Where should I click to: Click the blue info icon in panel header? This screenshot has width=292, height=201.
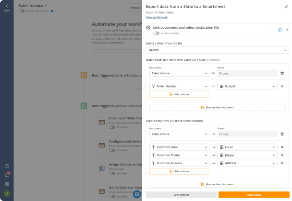(x=280, y=30)
